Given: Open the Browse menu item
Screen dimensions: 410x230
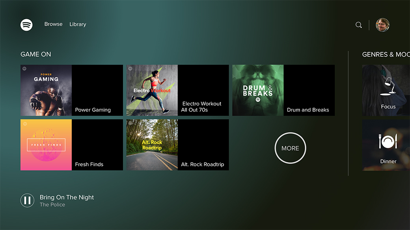Looking at the screenshot, I should (x=53, y=24).
